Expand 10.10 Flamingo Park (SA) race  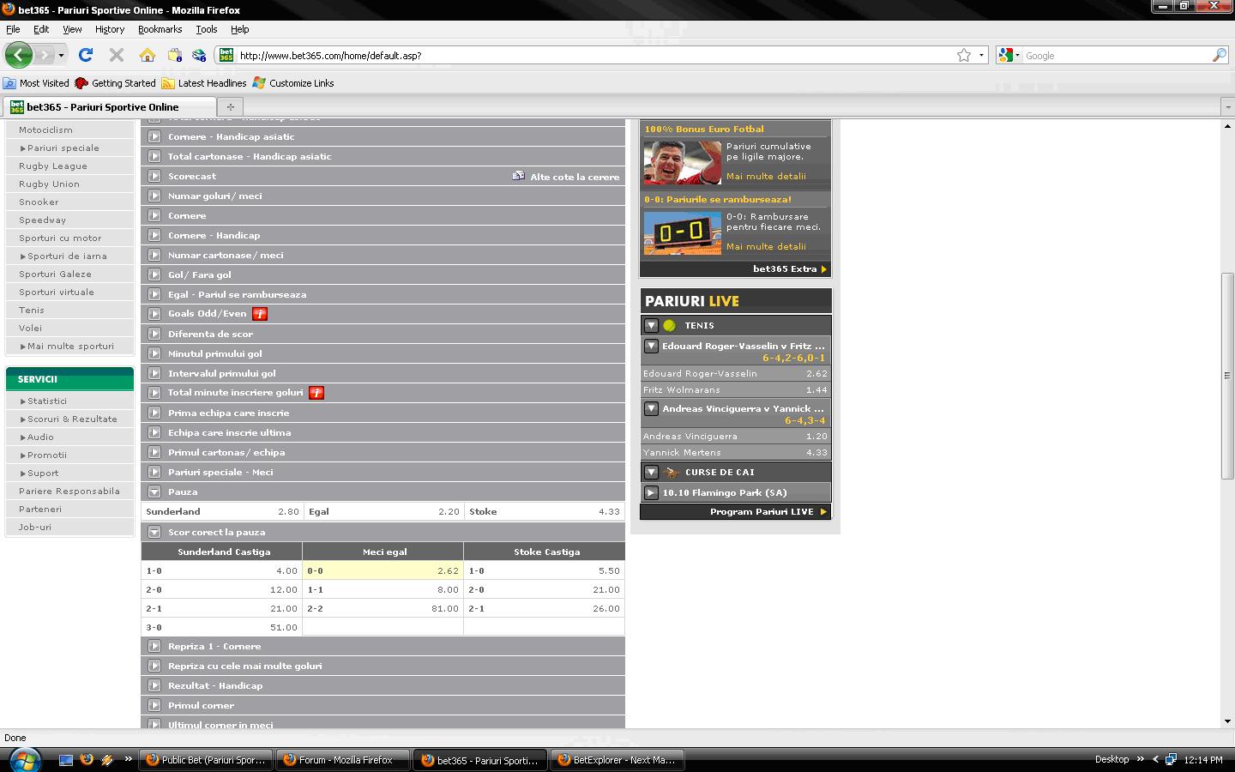tap(652, 493)
